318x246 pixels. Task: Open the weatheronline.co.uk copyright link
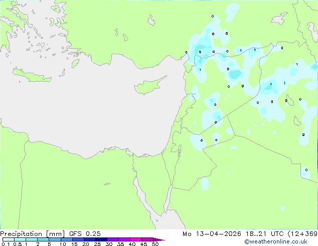pos(276,241)
